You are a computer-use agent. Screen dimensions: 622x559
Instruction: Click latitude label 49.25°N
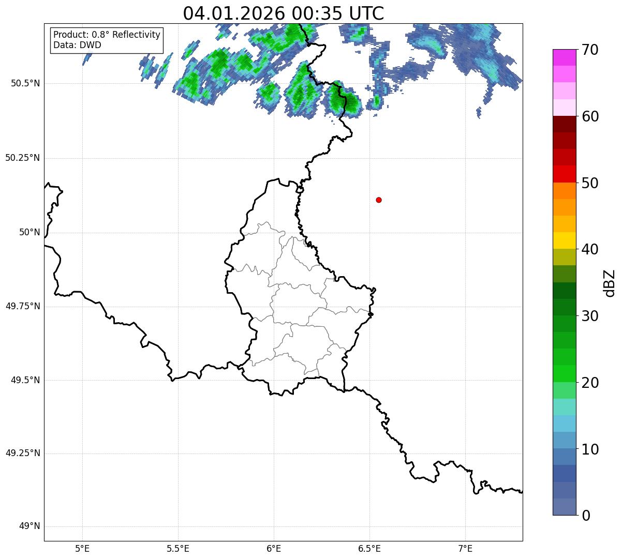pyautogui.click(x=23, y=454)
